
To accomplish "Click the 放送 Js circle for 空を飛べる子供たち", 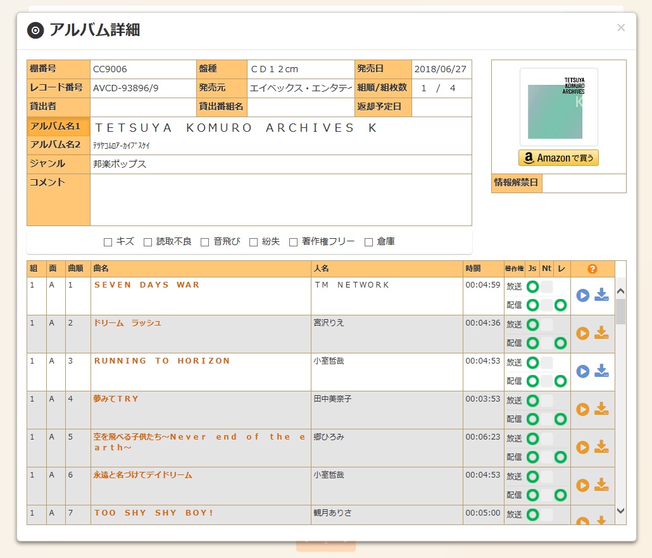I will coord(532,438).
